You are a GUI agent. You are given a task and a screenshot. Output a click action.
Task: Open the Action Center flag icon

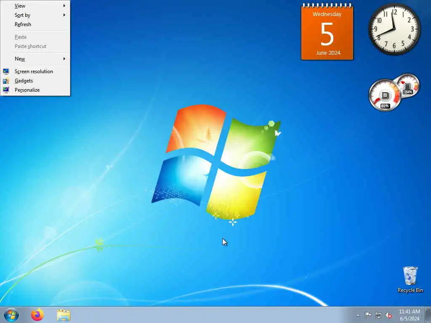point(368,315)
